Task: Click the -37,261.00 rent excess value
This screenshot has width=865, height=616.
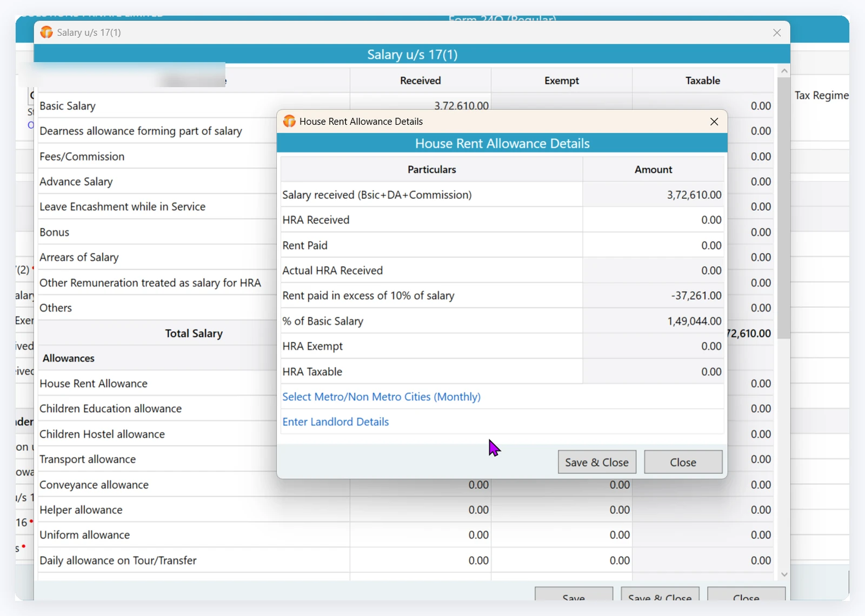Action: tap(696, 296)
